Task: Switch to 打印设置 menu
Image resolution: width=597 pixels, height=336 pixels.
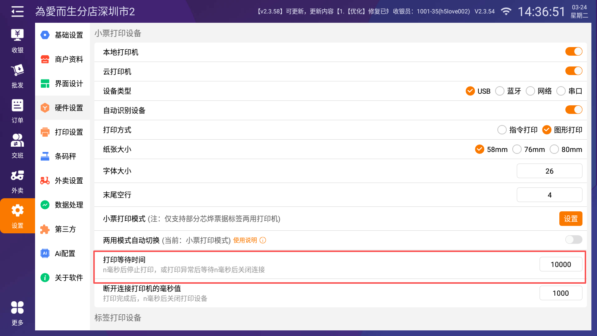Action: click(63, 132)
